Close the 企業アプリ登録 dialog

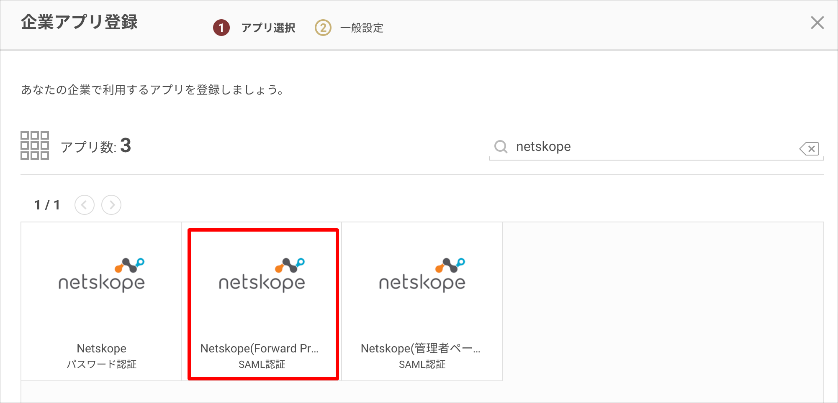coord(817,23)
